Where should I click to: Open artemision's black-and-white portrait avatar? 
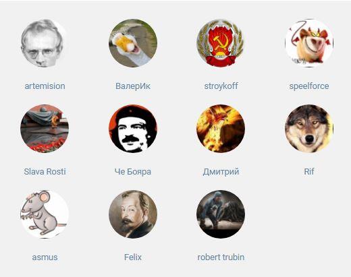tap(45, 43)
